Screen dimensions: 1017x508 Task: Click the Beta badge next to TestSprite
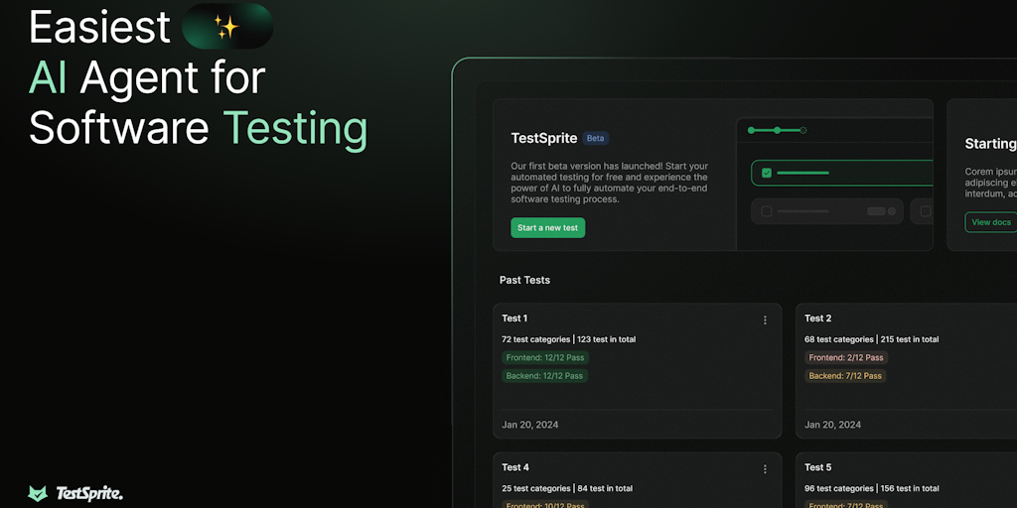pyautogui.click(x=595, y=139)
